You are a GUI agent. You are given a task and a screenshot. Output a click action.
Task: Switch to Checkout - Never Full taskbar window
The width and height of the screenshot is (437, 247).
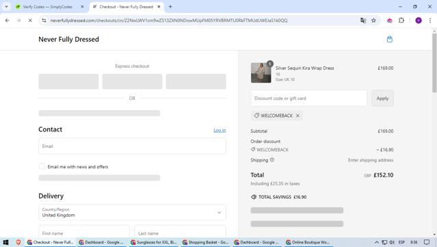pyautogui.click(x=51, y=242)
